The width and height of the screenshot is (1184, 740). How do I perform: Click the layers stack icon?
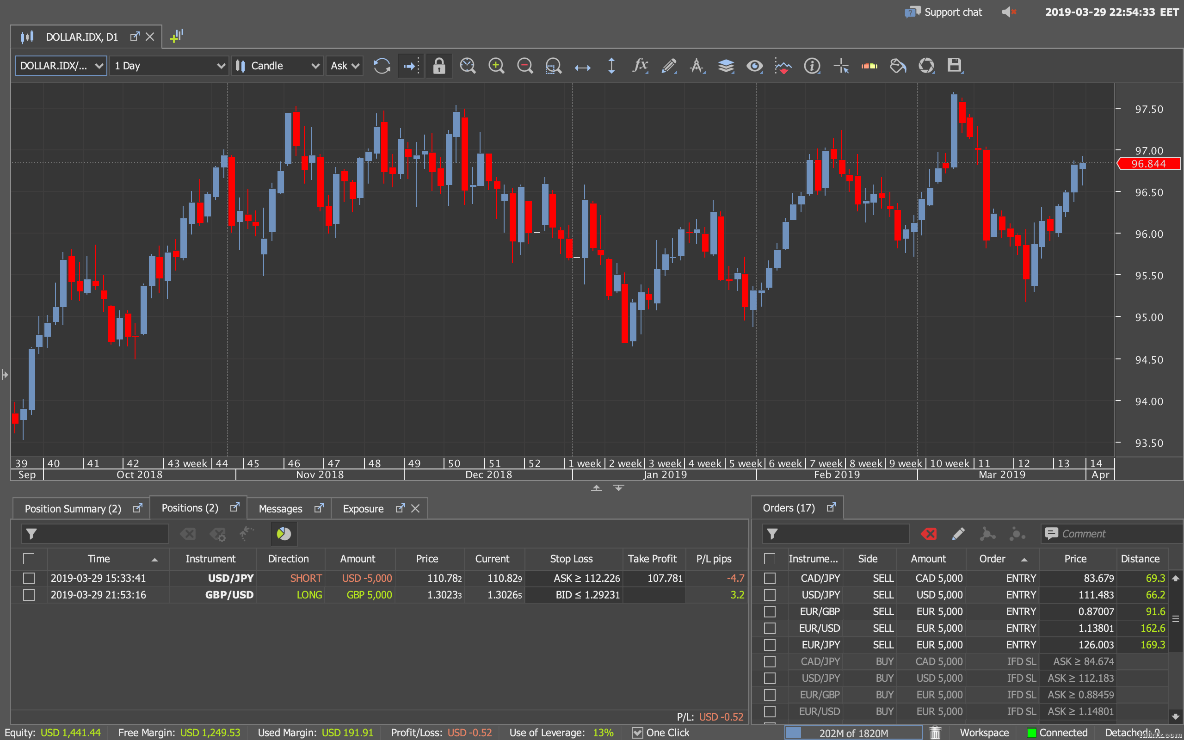click(726, 66)
